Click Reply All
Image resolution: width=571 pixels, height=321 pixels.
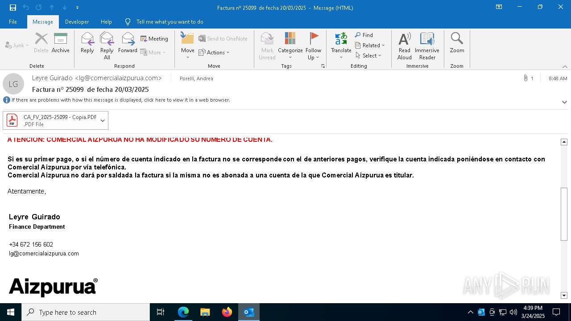coord(107,46)
